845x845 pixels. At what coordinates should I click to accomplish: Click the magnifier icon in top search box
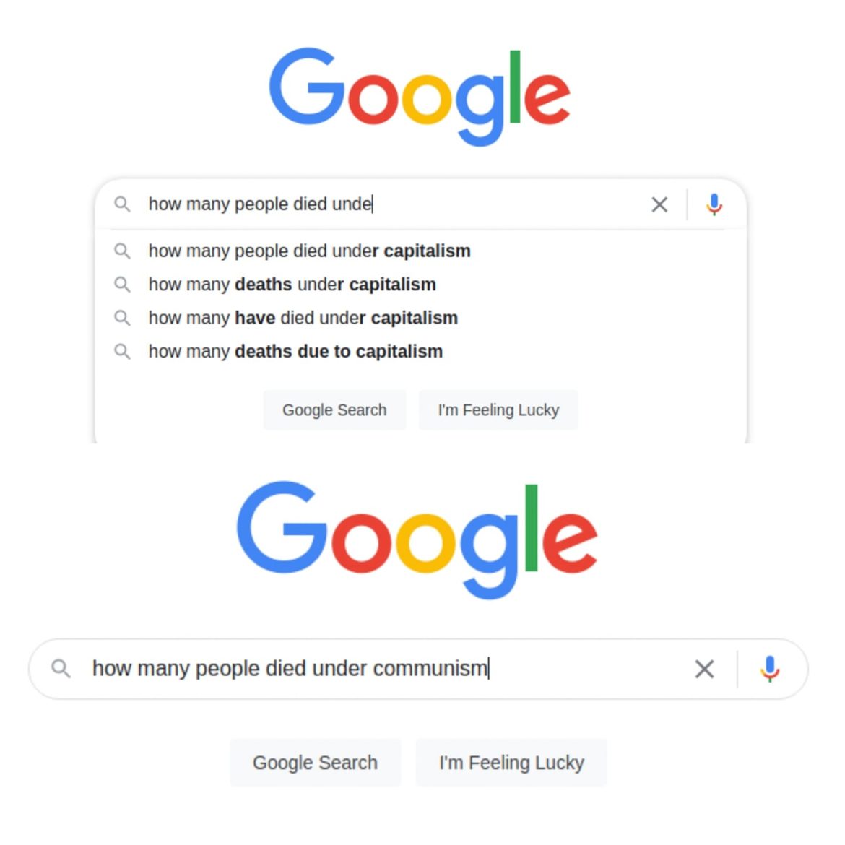123,204
